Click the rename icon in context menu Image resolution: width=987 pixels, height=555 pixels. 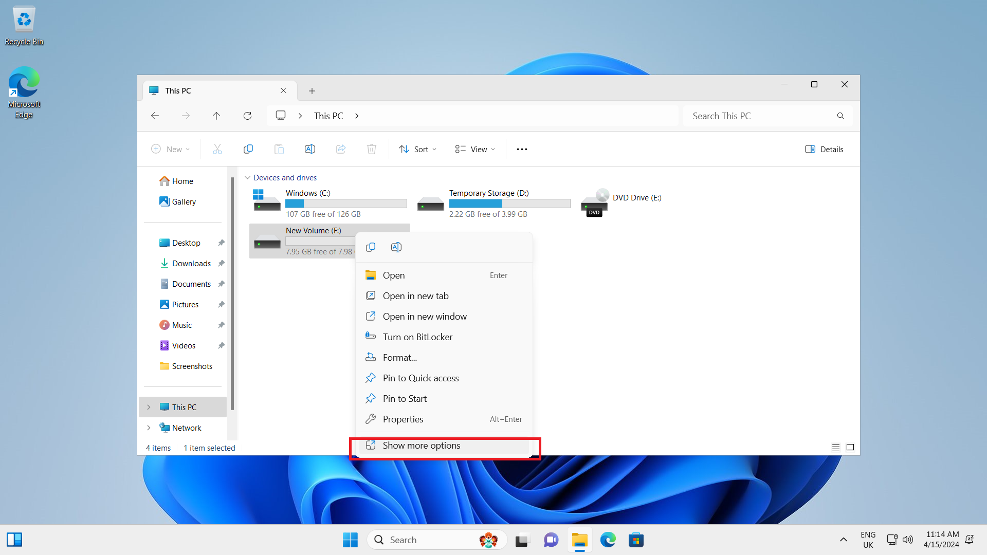(396, 247)
